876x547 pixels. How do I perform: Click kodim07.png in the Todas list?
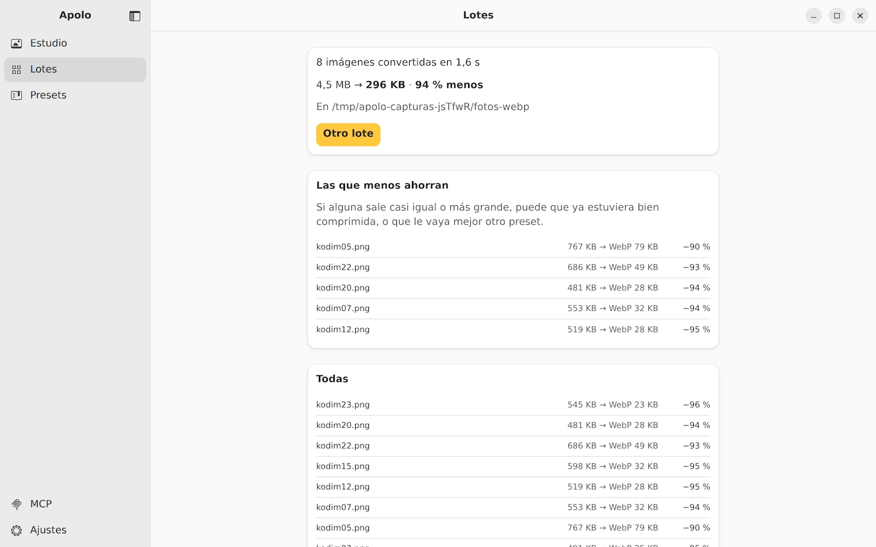tap(513, 507)
